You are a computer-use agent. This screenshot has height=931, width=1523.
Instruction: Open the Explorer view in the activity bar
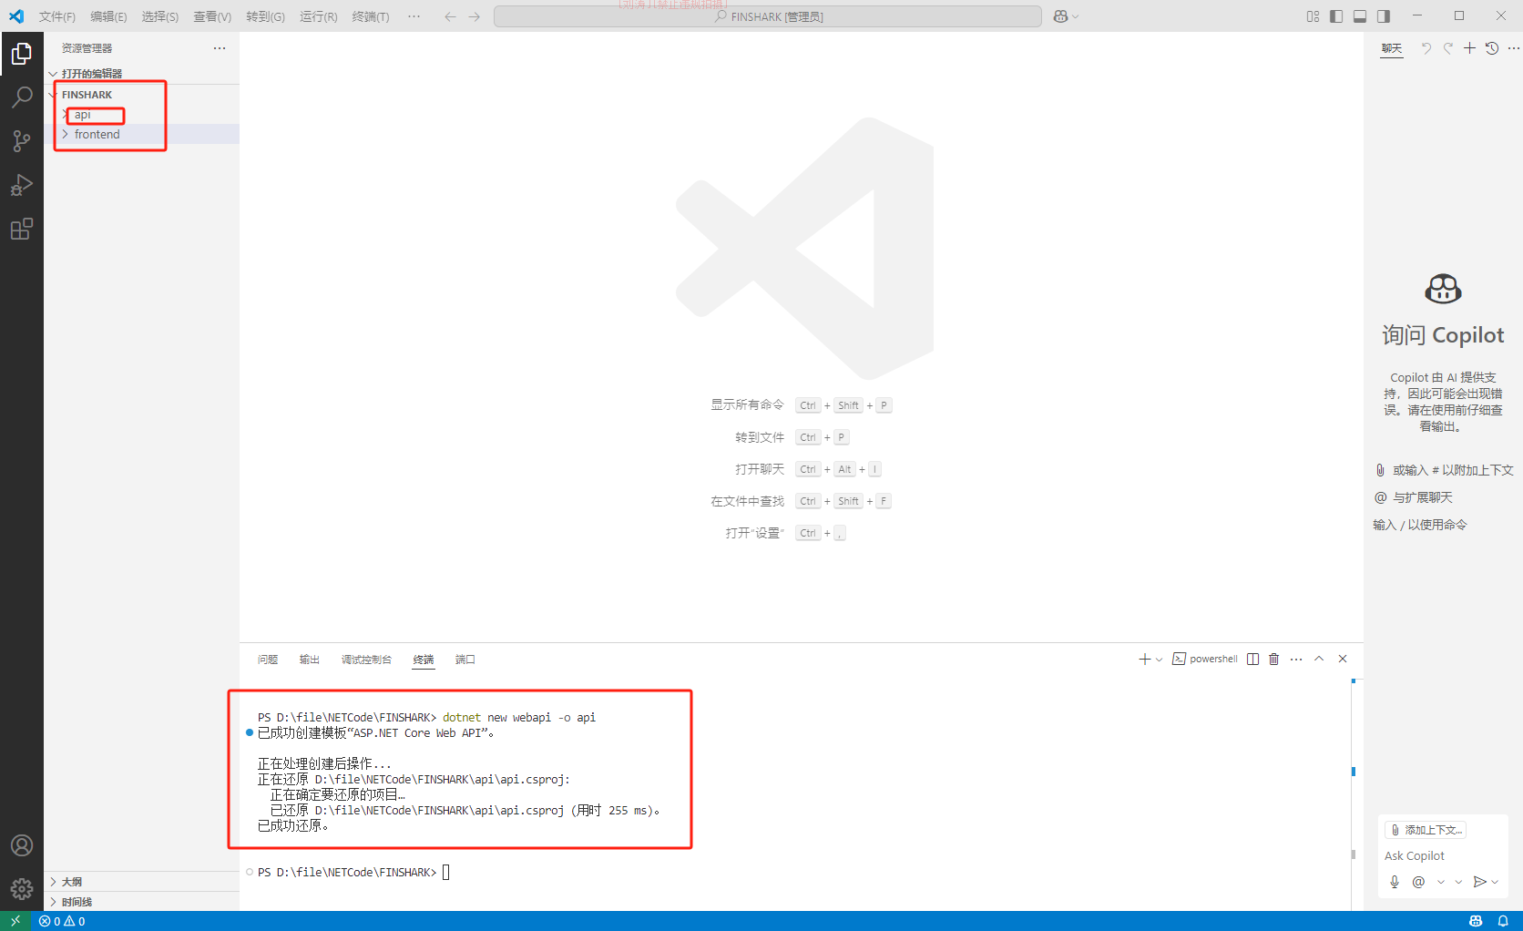(x=22, y=55)
